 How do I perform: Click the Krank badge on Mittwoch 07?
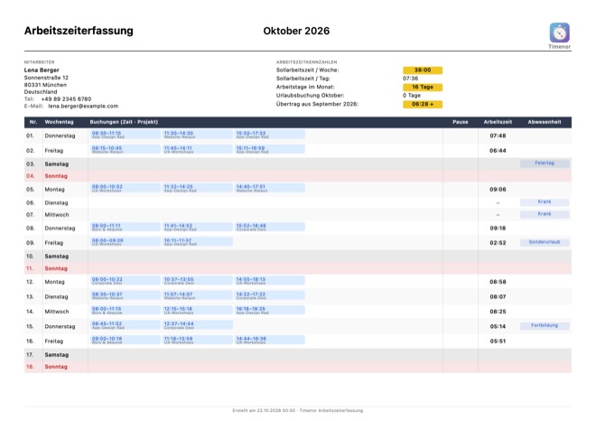545,214
